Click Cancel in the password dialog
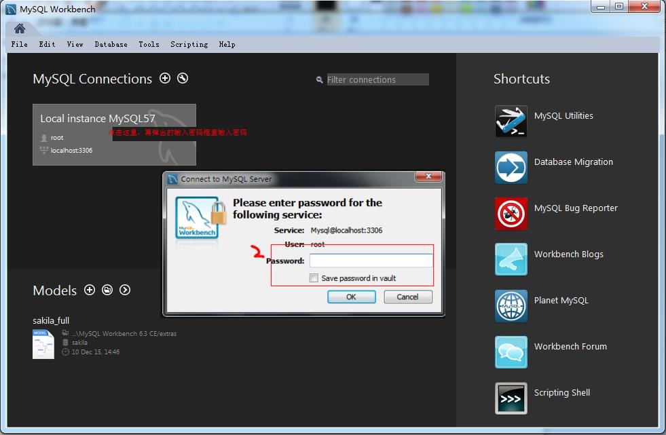The image size is (666, 435). click(x=408, y=297)
